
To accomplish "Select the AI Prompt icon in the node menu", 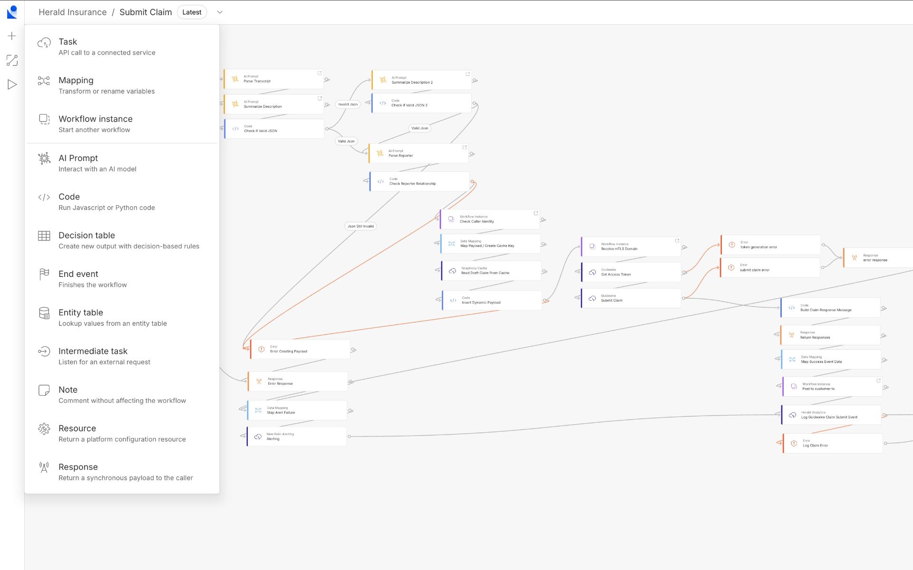I will [44, 158].
